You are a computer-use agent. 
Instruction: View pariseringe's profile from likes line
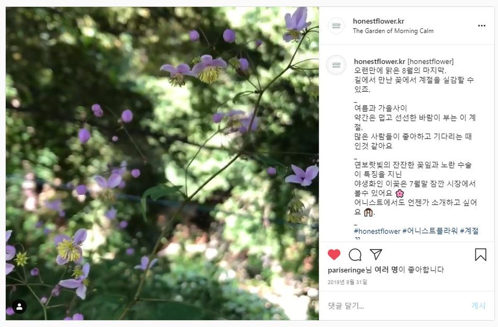coord(347,270)
